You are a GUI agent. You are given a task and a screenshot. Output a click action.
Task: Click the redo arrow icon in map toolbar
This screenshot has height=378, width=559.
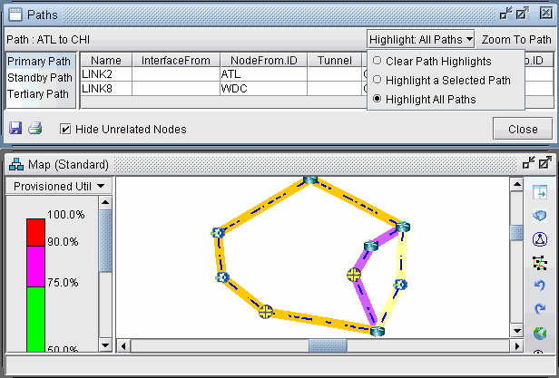[540, 309]
